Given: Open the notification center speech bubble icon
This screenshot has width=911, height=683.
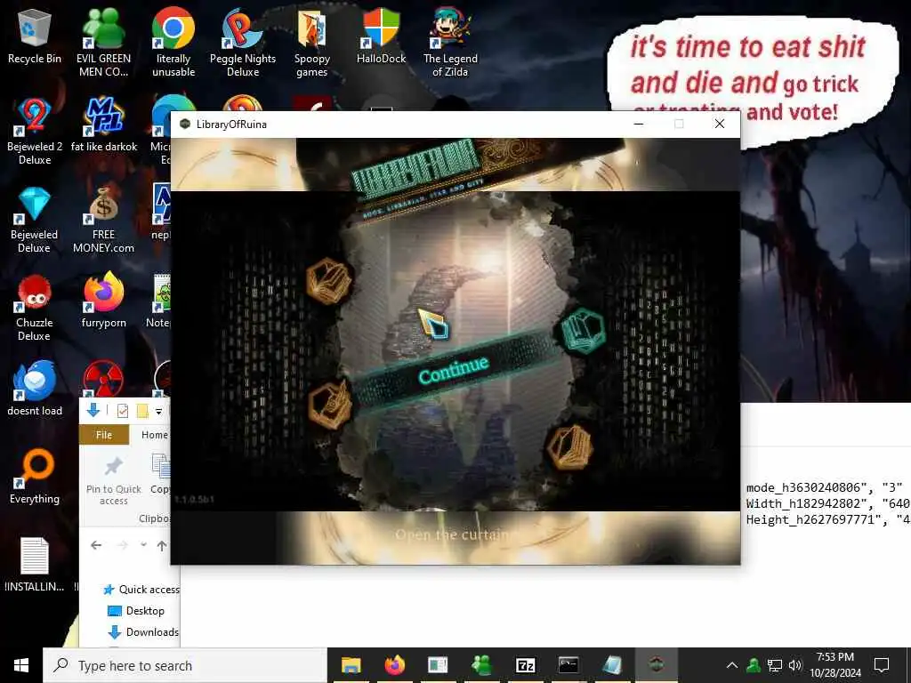Looking at the screenshot, I should [x=882, y=665].
